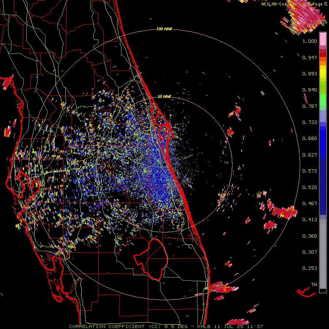Screen dimensions: 329x329
Task: Click the 100 NMI range ring label
Action: point(164,29)
